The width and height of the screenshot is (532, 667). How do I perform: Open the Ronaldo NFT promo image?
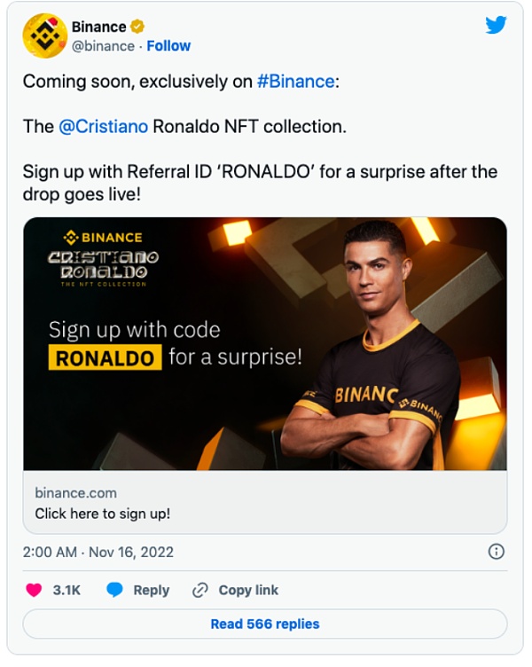264,343
